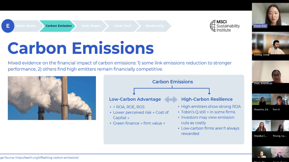Select Yeeun Kim's video tile
289x162 pixels.
[x=270, y=15]
